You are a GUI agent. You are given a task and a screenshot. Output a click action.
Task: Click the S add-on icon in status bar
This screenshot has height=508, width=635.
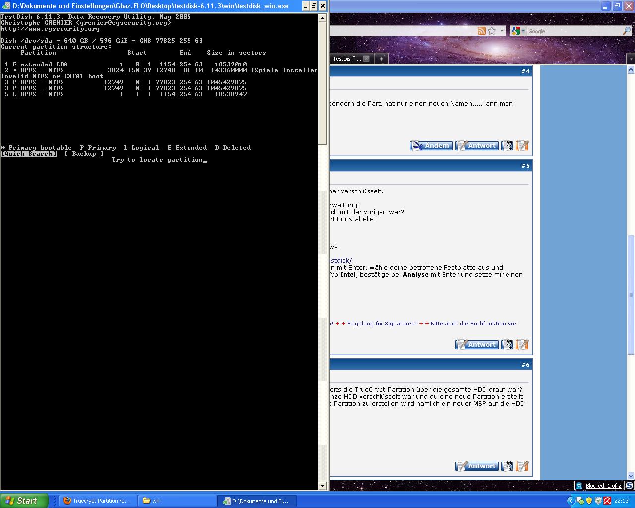(x=629, y=486)
